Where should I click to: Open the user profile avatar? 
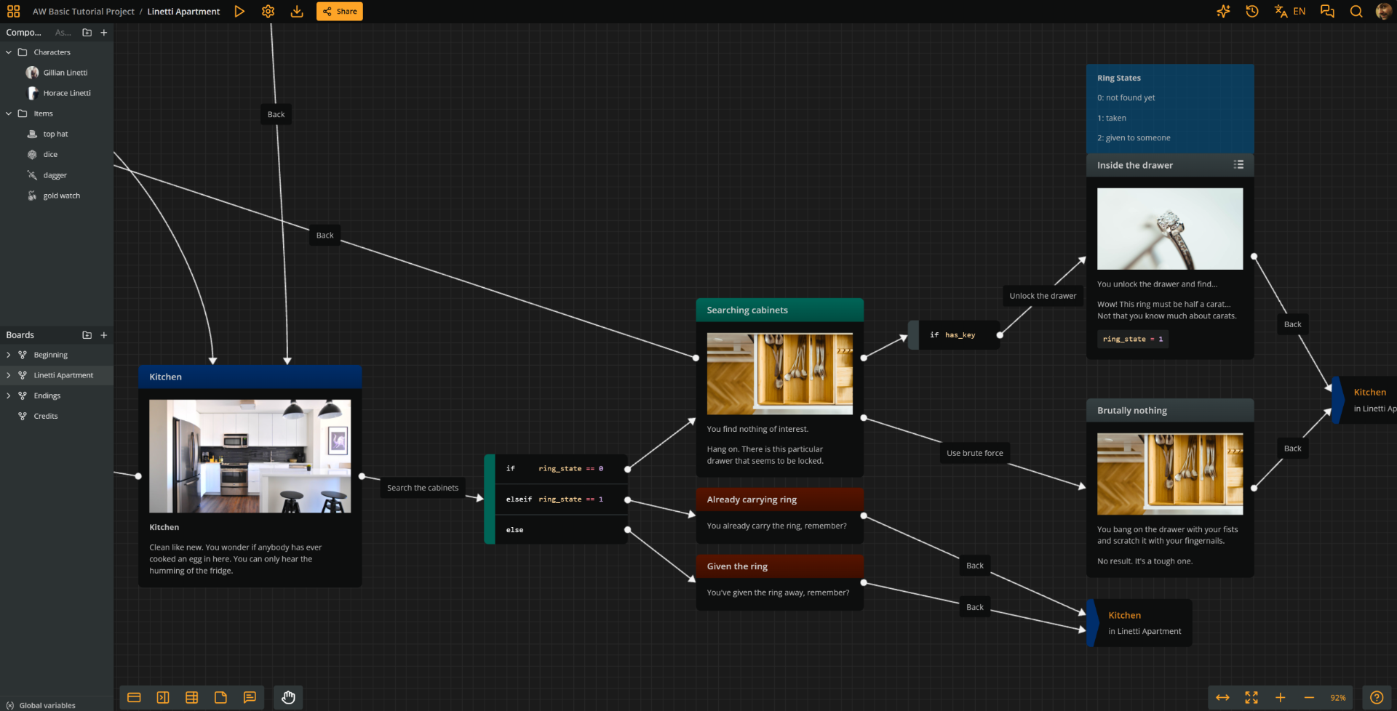1383,12
